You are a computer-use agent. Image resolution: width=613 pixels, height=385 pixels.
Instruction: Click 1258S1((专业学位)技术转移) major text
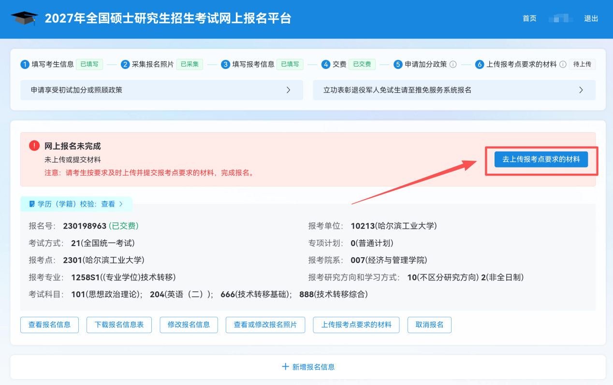(123, 277)
